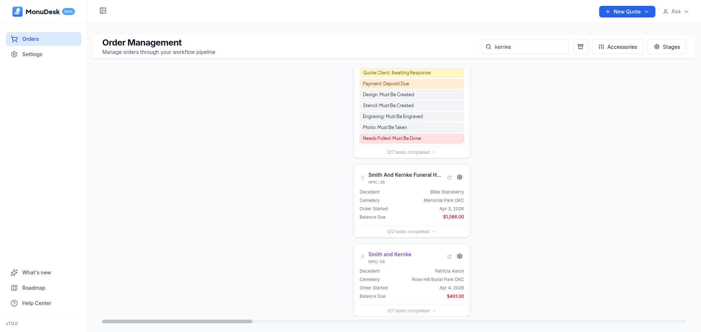
Task: Open settings gear on NMC-38 card
Action: coord(460,177)
